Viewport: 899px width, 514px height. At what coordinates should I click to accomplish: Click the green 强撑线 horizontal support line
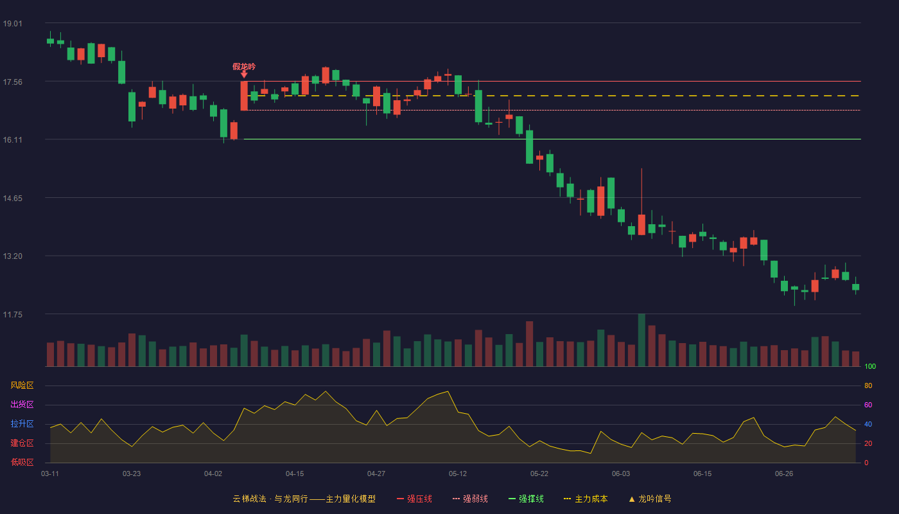(552, 139)
